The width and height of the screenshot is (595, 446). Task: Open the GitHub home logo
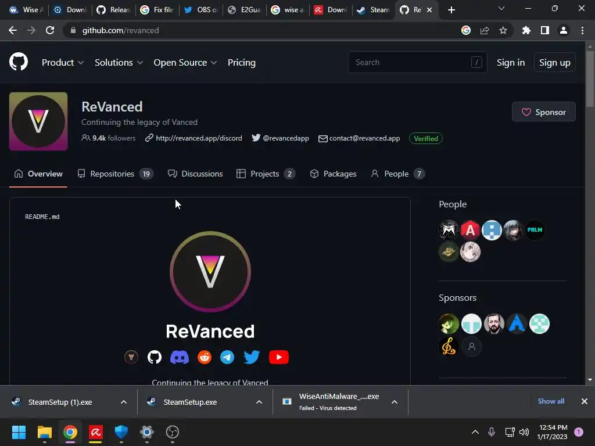click(19, 62)
